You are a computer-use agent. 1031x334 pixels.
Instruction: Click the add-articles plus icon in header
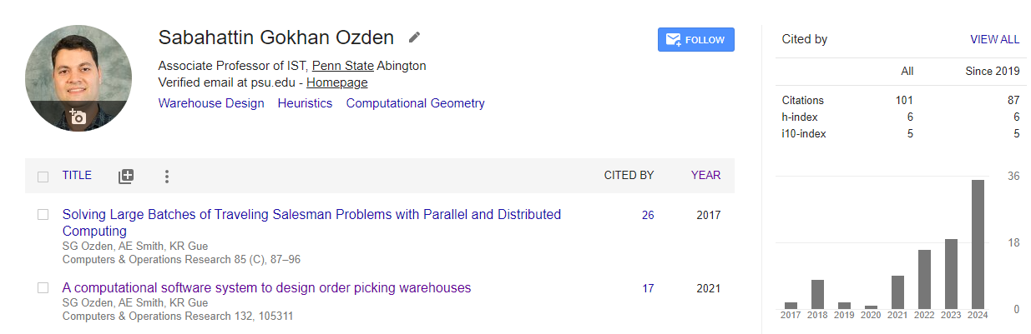coord(126,176)
